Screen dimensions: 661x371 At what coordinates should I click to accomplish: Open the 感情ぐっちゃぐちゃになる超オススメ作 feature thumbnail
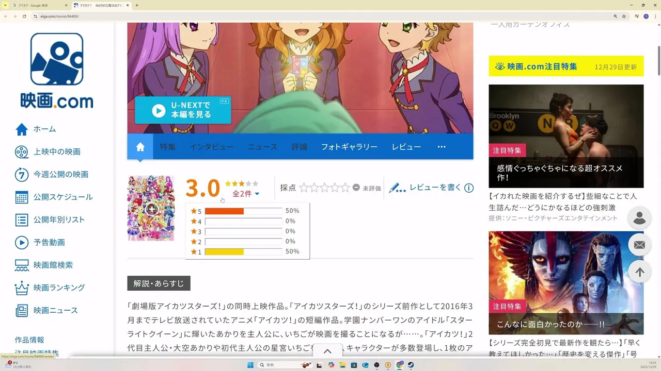coord(566,136)
